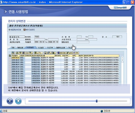Click the Find binoculars icon in grid toolbar
Image resolution: width=135 pixels, height=113 pixels.
click(x=24, y=53)
